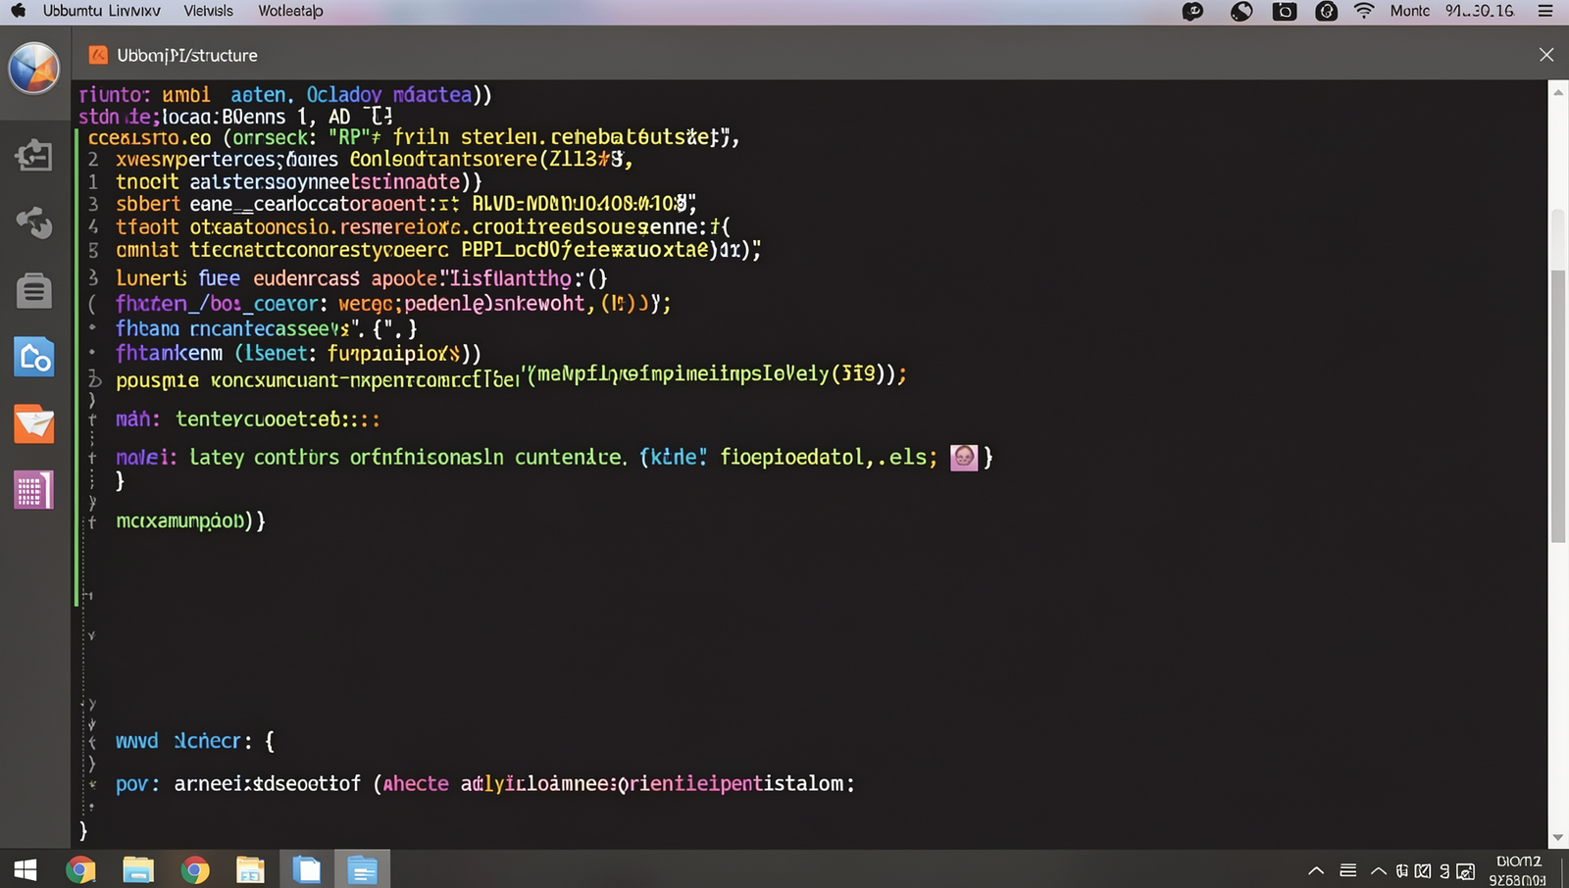Open the hamburger menu in top bar
This screenshot has height=888, width=1569.
click(1545, 11)
